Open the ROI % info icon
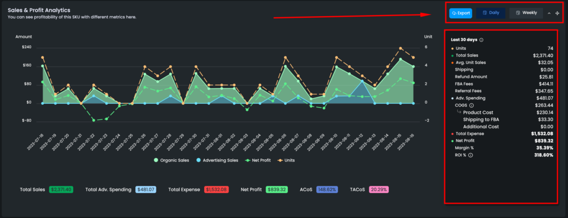This screenshot has width=568, height=218. (x=470, y=155)
